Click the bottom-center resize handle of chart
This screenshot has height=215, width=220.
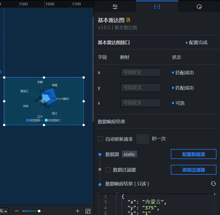44,125
